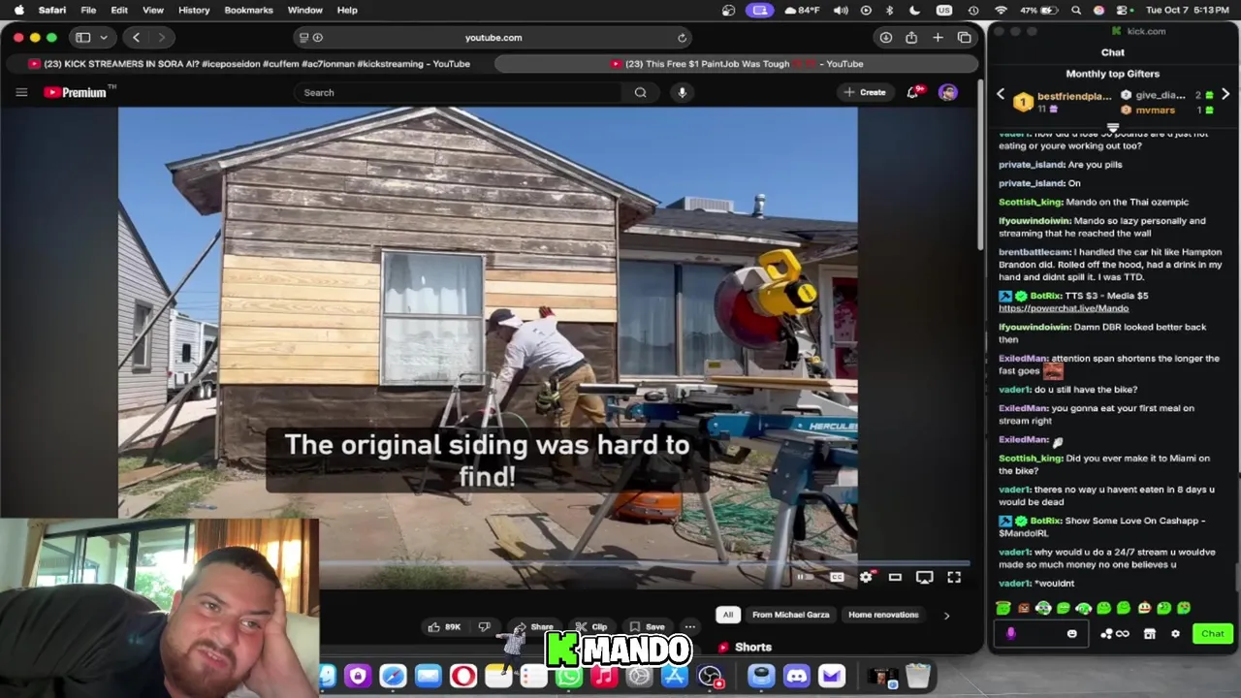Open the YouTube hamburger guide menu

21,92
